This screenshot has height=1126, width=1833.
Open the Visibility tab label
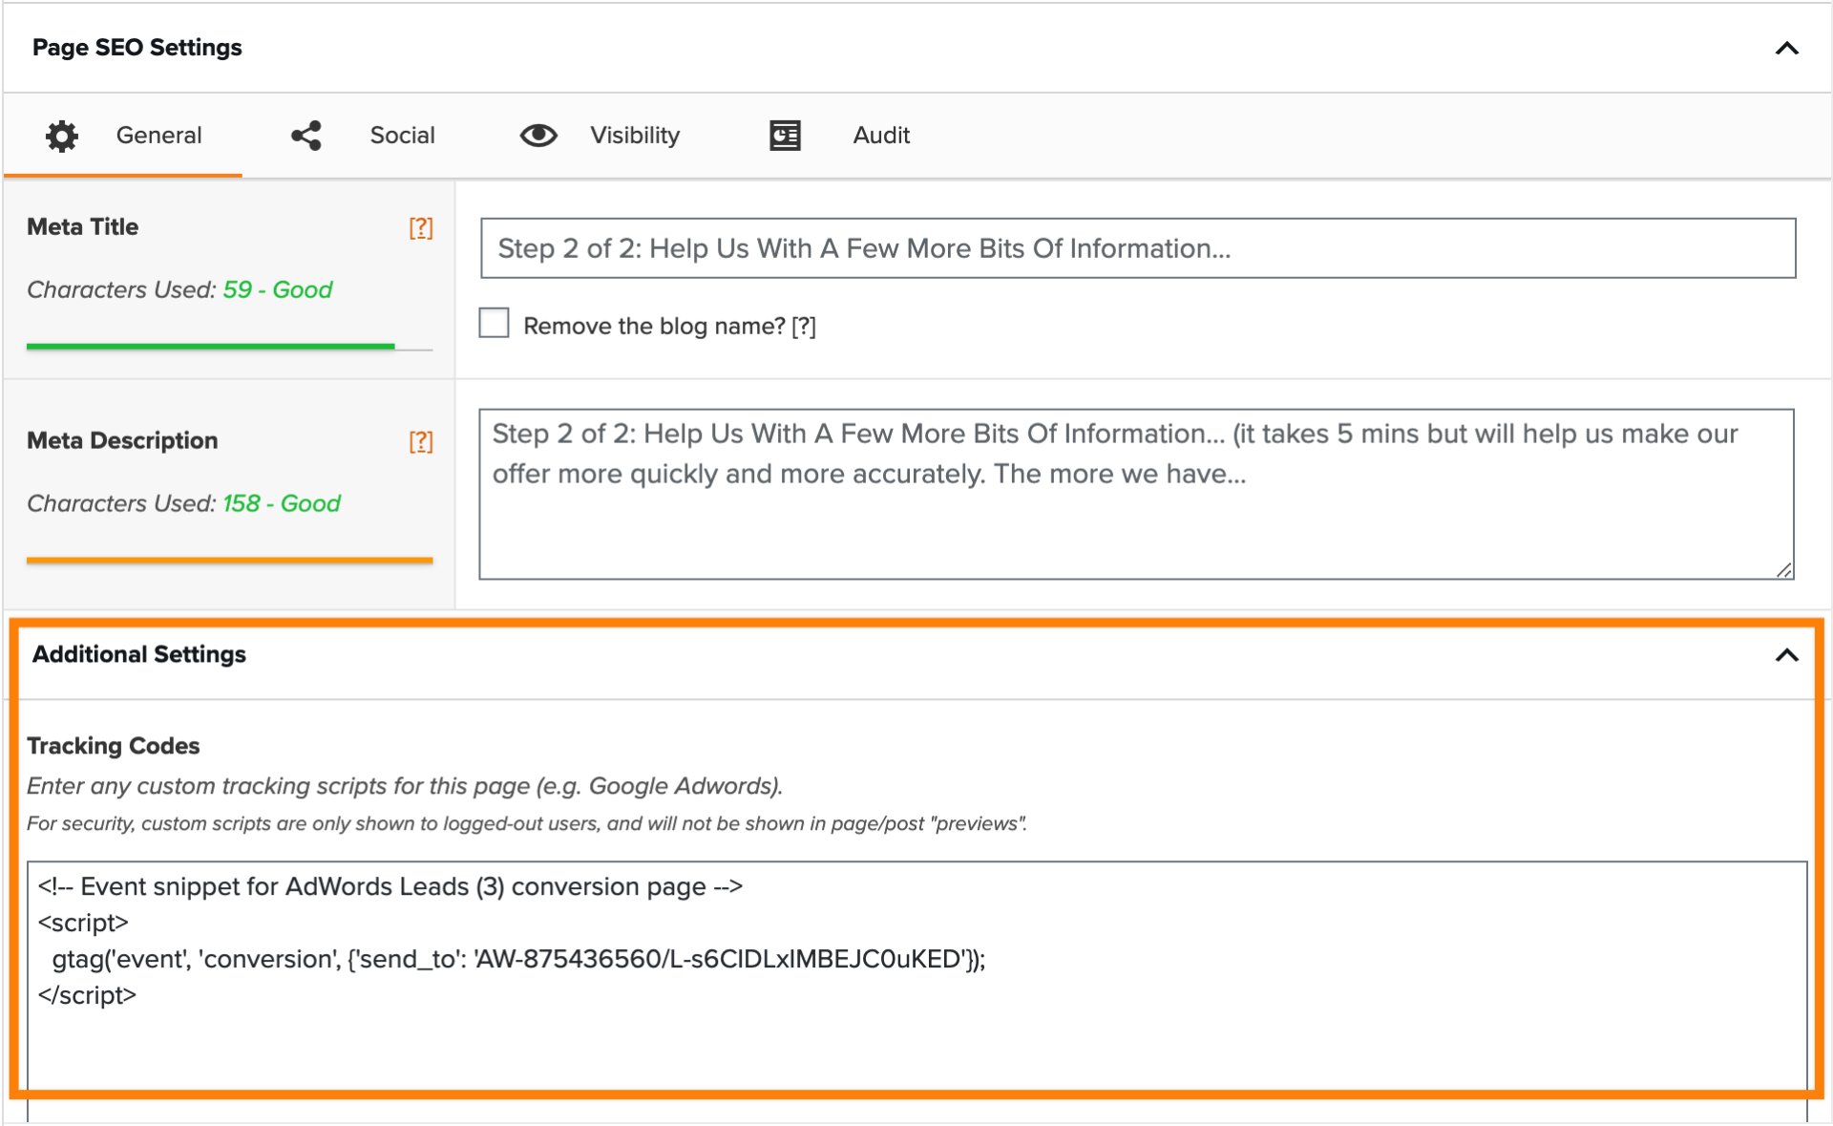635,136
